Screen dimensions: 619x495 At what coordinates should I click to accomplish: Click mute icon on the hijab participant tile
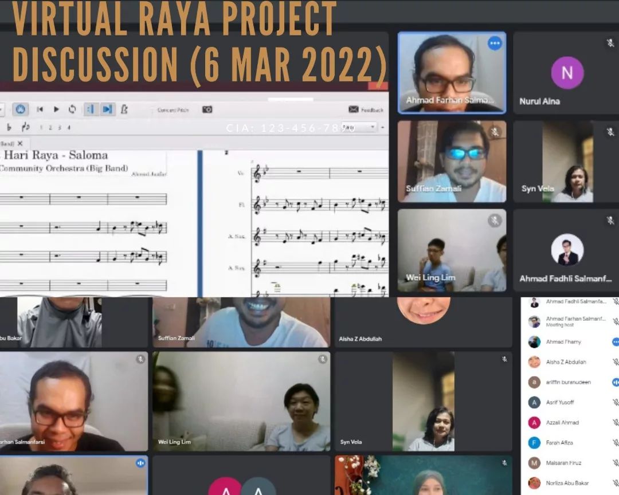(x=504, y=463)
